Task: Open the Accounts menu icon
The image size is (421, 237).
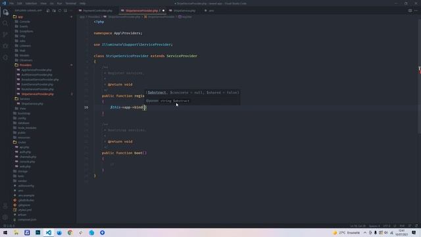Action: [5, 206]
